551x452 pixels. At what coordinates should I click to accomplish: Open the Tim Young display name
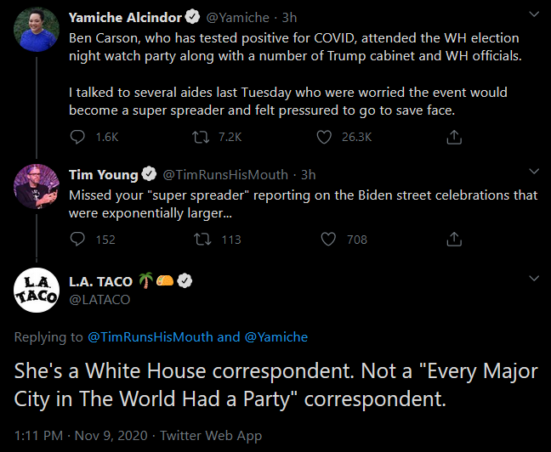tap(104, 174)
